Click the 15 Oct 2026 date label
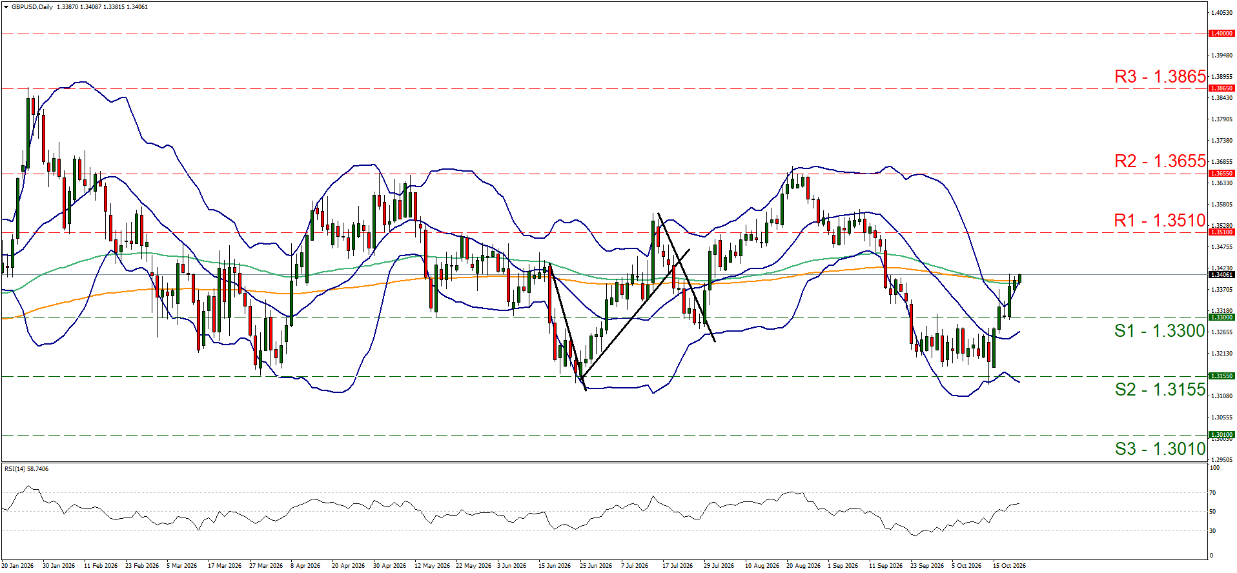Image resolution: width=1237 pixels, height=573 pixels. pos(1009,566)
